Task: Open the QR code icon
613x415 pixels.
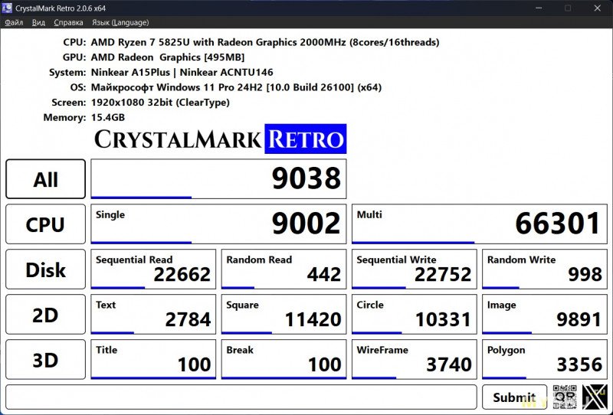Action: coord(565,396)
